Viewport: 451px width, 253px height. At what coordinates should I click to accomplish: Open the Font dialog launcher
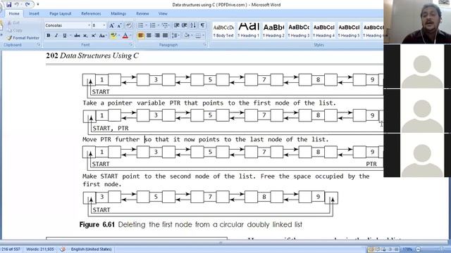point(131,45)
